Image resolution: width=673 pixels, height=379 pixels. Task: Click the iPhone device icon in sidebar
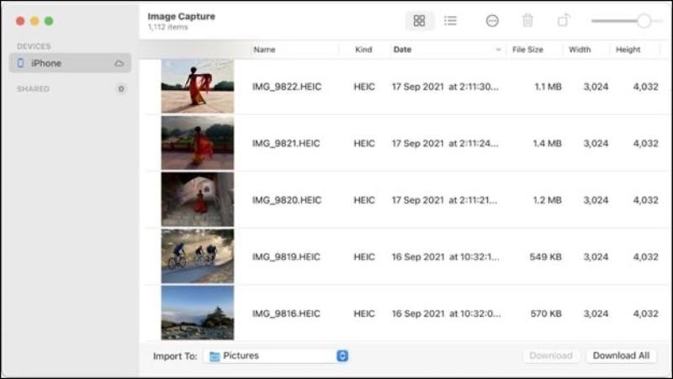pyautogui.click(x=21, y=63)
